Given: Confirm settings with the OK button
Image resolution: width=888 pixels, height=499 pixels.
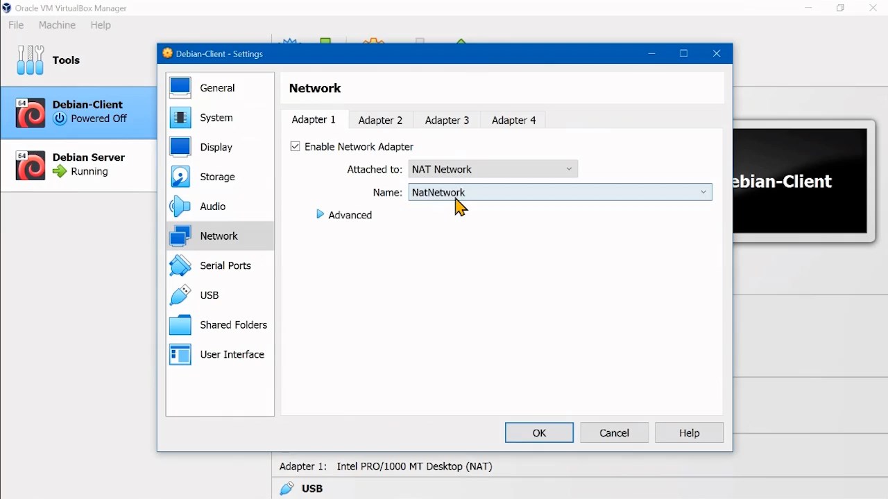Looking at the screenshot, I should [539, 432].
